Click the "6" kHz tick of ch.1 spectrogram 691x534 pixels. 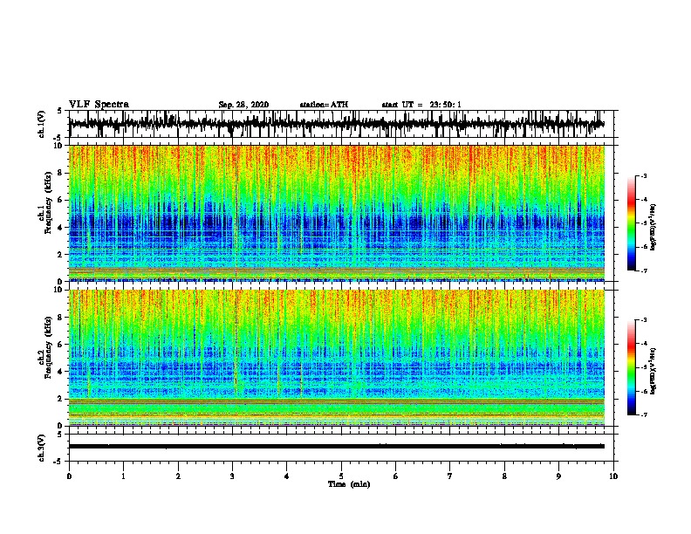tap(61, 200)
